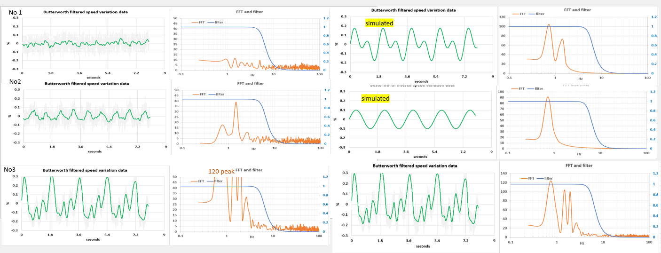Click the "No2" chart label
This screenshot has height=253, width=661.
tap(15, 82)
